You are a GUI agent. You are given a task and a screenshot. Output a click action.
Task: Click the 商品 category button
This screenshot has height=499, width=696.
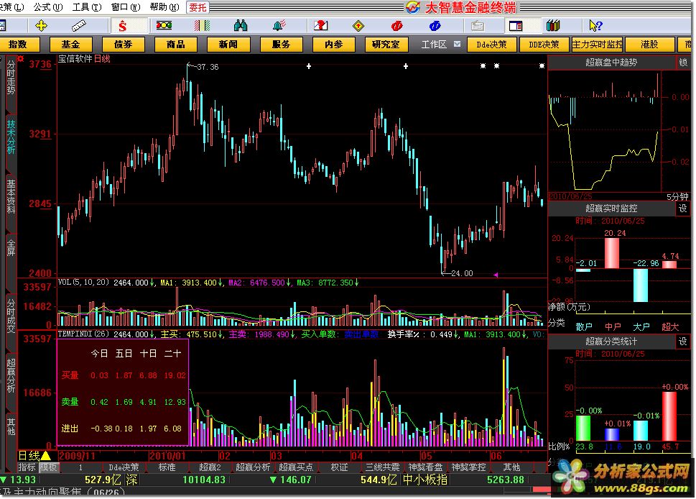(176, 45)
